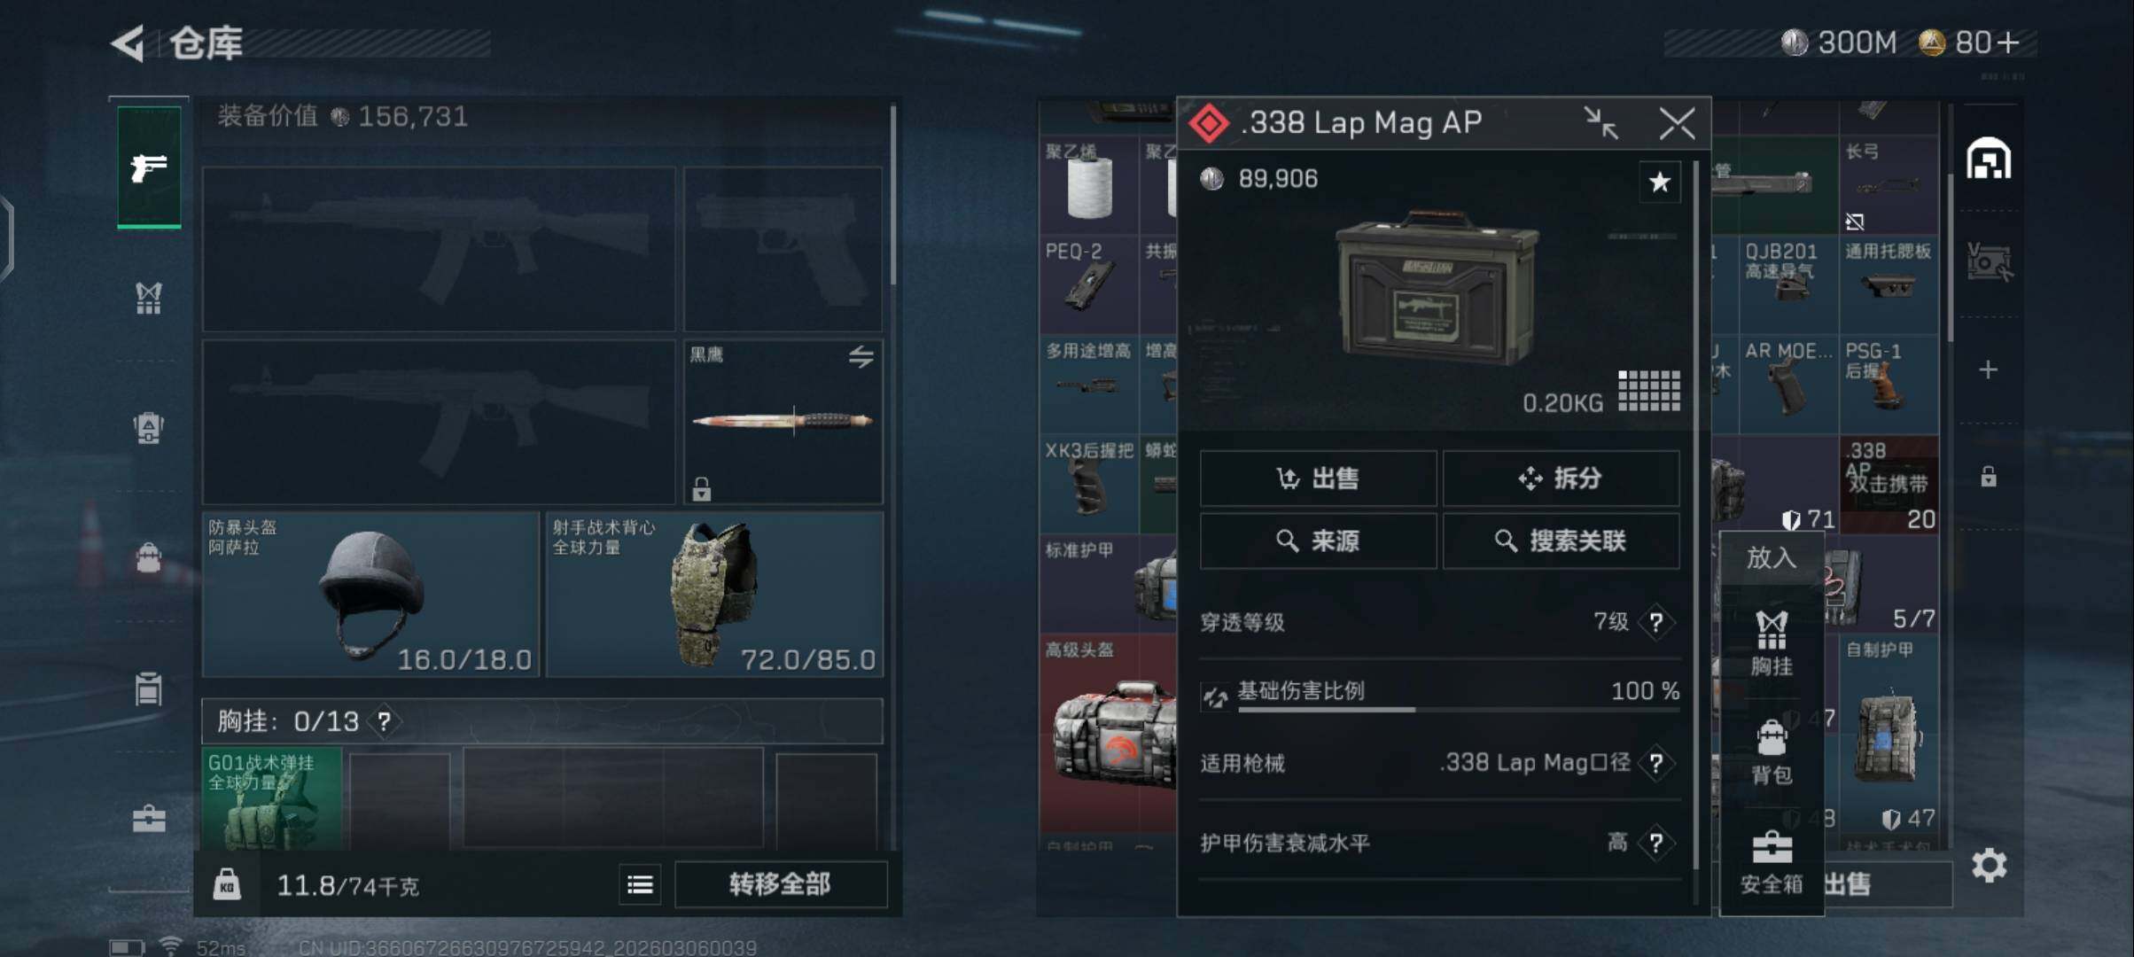Viewport: 2134px width, 957px height.
Task: Choose 胸挂 in the 放入 menu
Action: click(x=1771, y=643)
